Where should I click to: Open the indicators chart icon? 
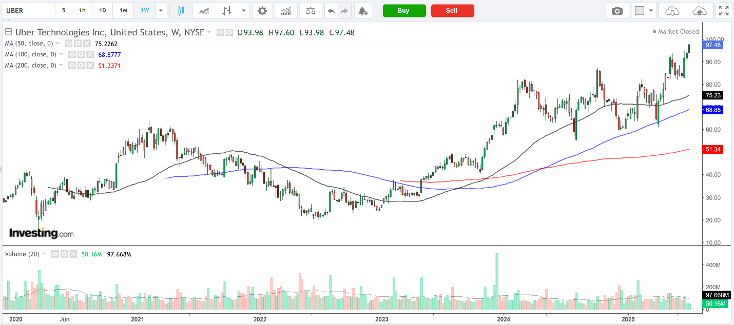[286, 10]
